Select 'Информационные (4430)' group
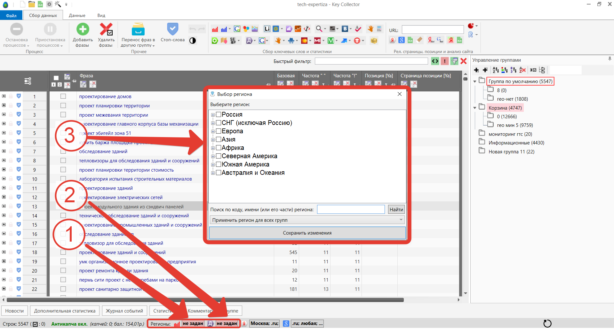614x333 pixels. pos(516,143)
